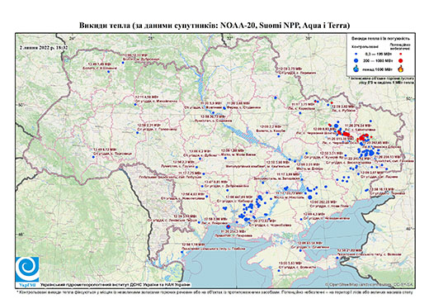Select the large red circle legend symbol
The height and width of the screenshot is (304, 429).
401,60
